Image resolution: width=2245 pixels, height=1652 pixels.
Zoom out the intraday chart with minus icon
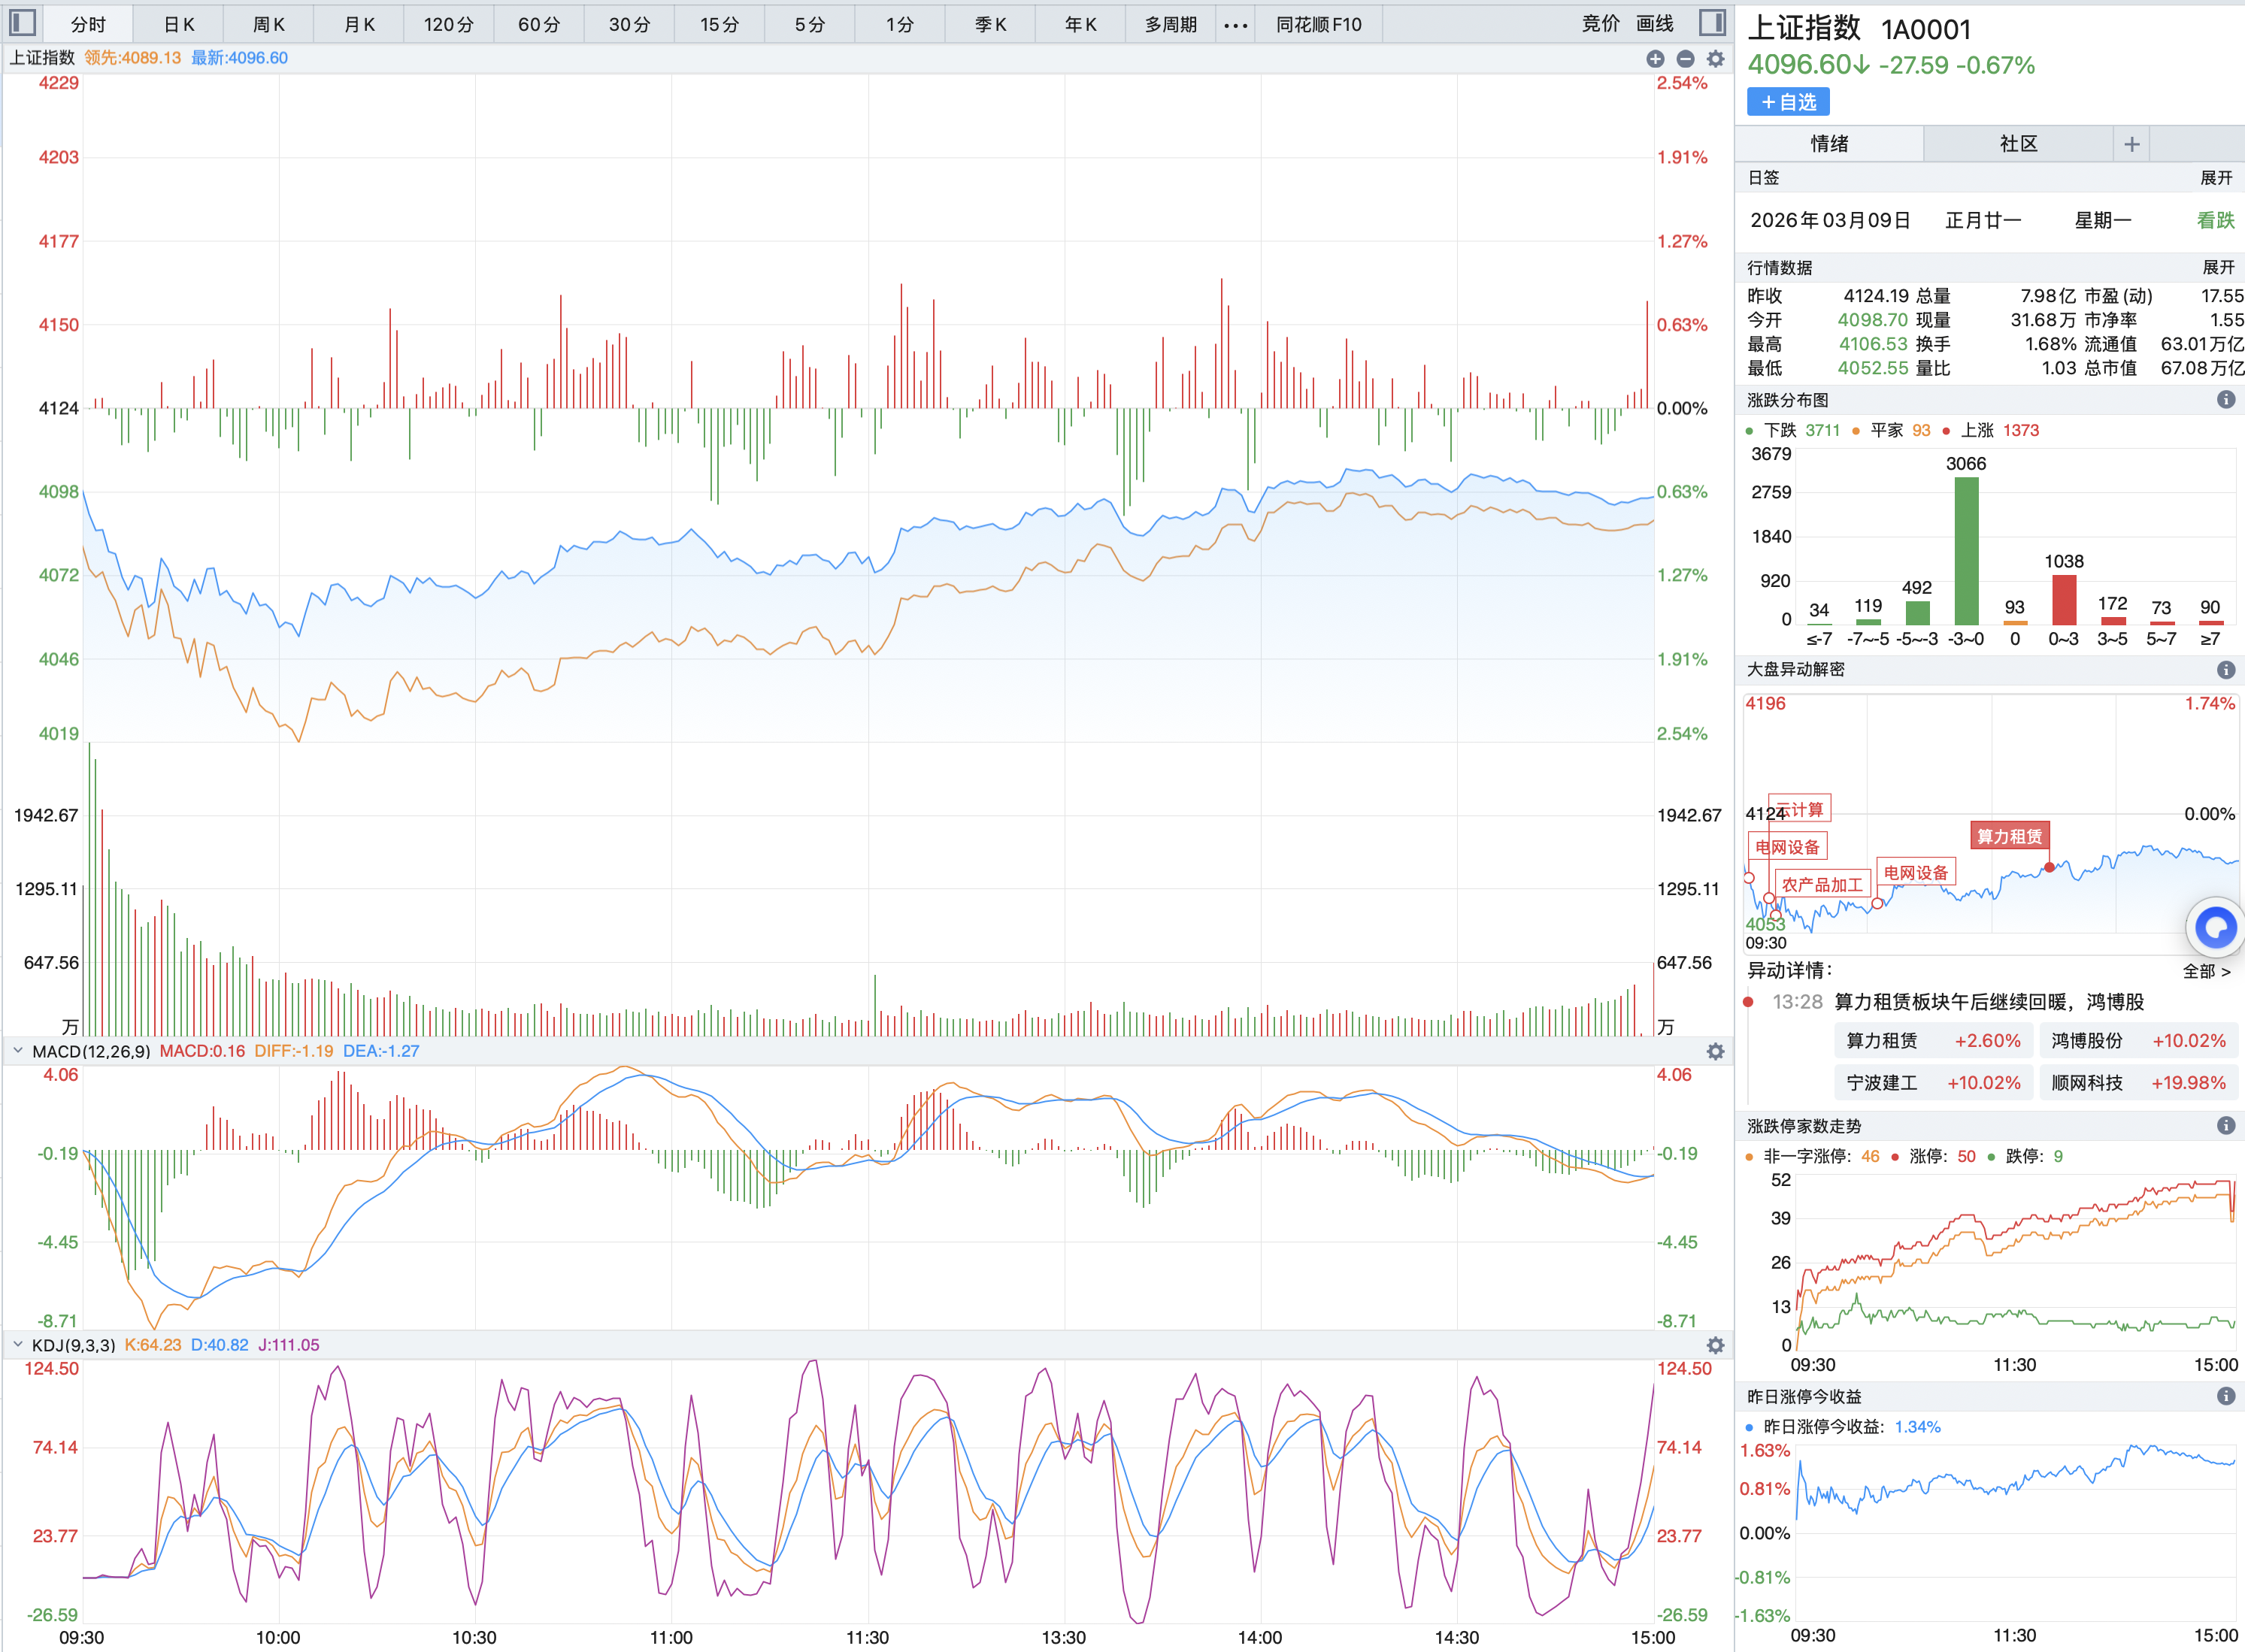pyautogui.click(x=1685, y=59)
